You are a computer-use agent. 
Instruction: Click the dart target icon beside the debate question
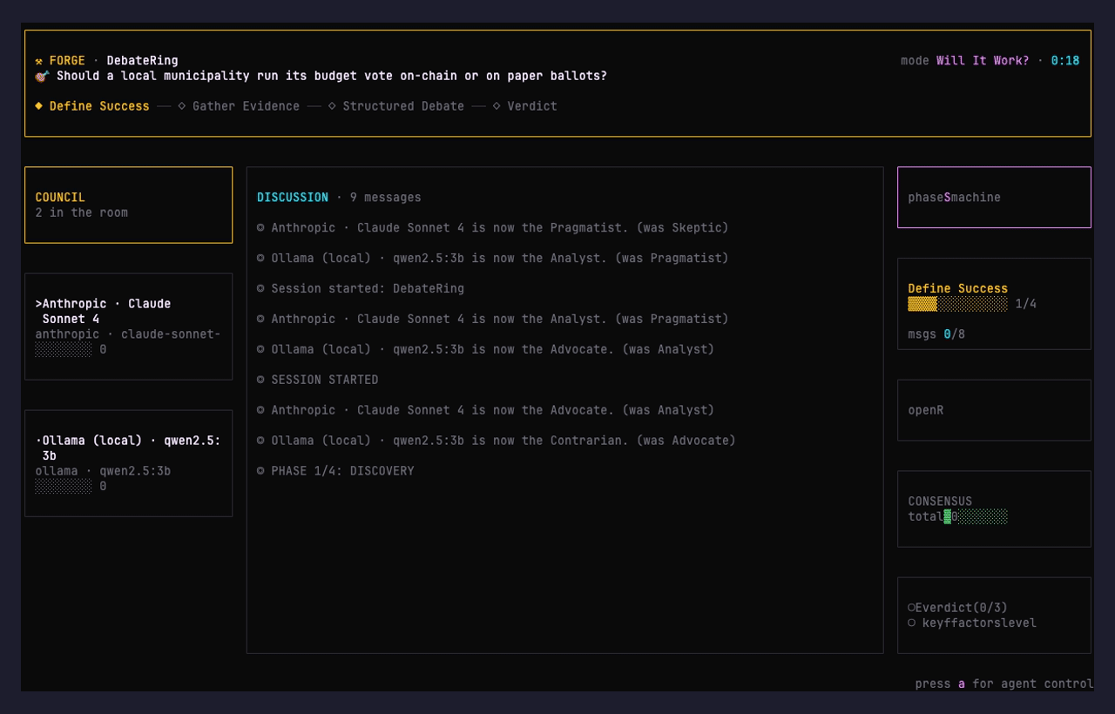coord(40,77)
